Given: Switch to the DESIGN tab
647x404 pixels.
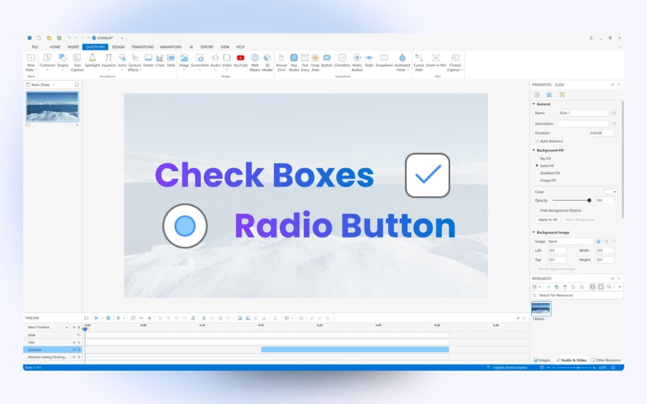Looking at the screenshot, I should (118, 47).
